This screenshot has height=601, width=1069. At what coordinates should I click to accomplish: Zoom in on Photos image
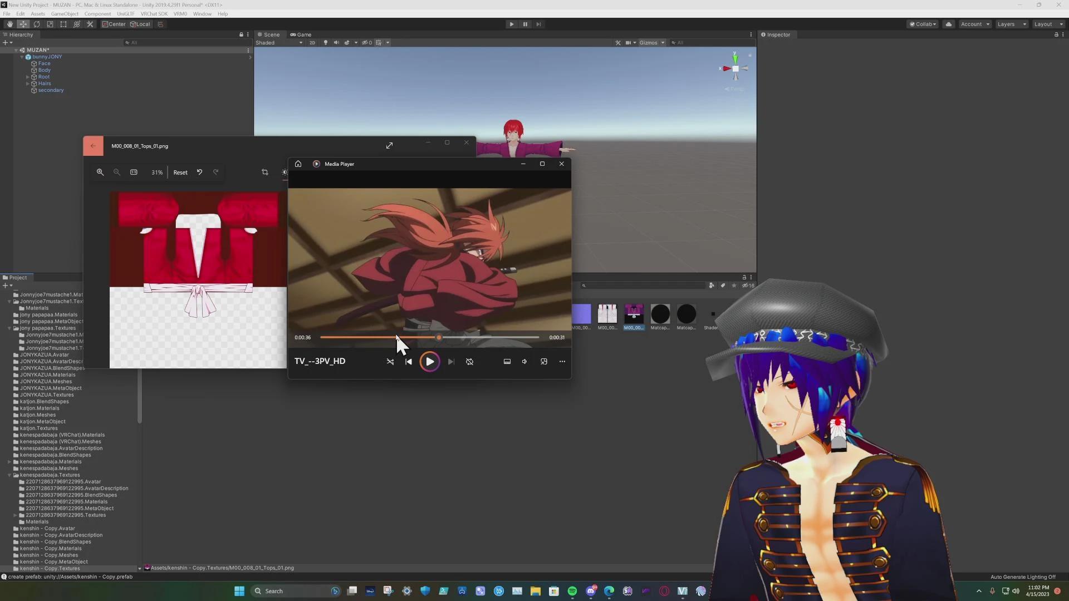click(x=100, y=173)
